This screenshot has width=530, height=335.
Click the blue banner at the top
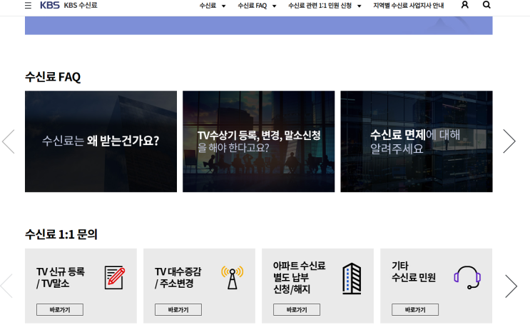tap(258, 26)
